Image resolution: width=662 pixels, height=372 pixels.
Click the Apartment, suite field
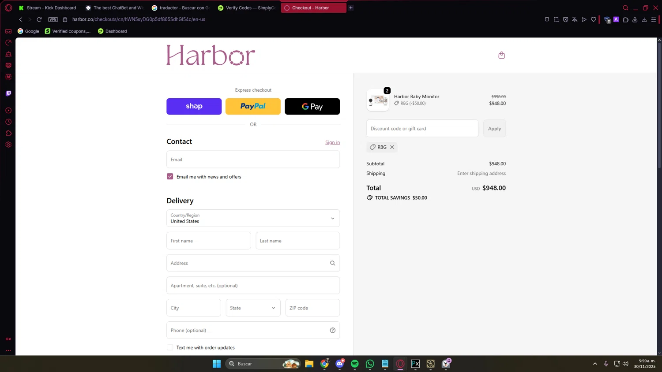[x=253, y=285]
